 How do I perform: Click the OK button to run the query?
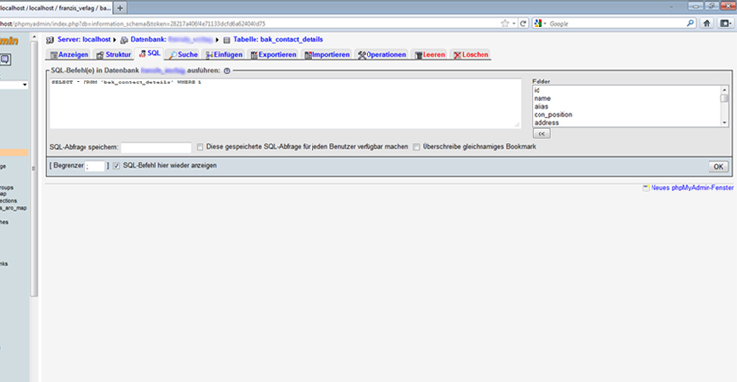click(718, 167)
